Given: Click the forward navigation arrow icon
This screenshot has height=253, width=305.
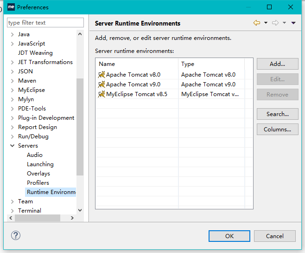Looking at the screenshot, I should [275, 23].
